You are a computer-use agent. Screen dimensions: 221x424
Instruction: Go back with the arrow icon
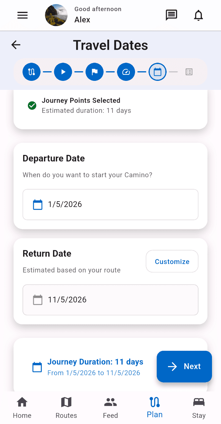click(16, 45)
